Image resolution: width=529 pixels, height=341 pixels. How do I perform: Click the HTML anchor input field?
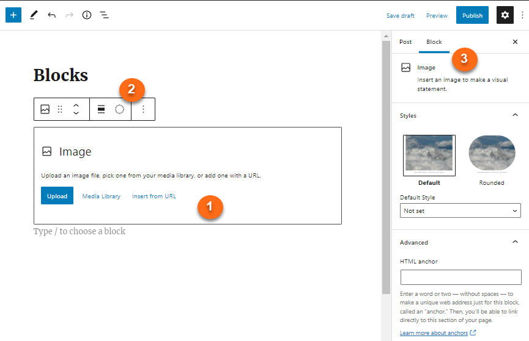click(x=461, y=278)
